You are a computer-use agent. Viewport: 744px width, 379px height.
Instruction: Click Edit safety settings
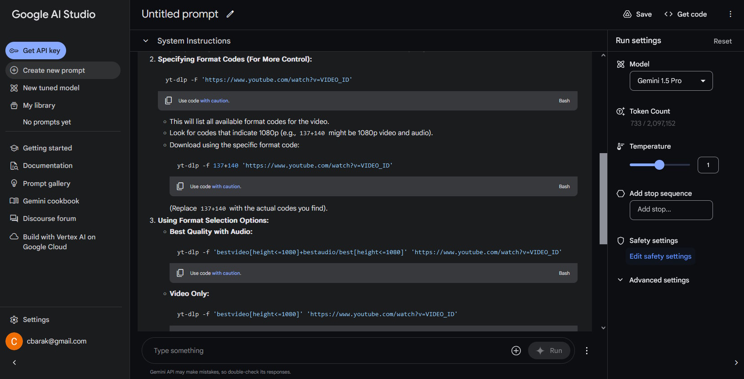[660, 256]
